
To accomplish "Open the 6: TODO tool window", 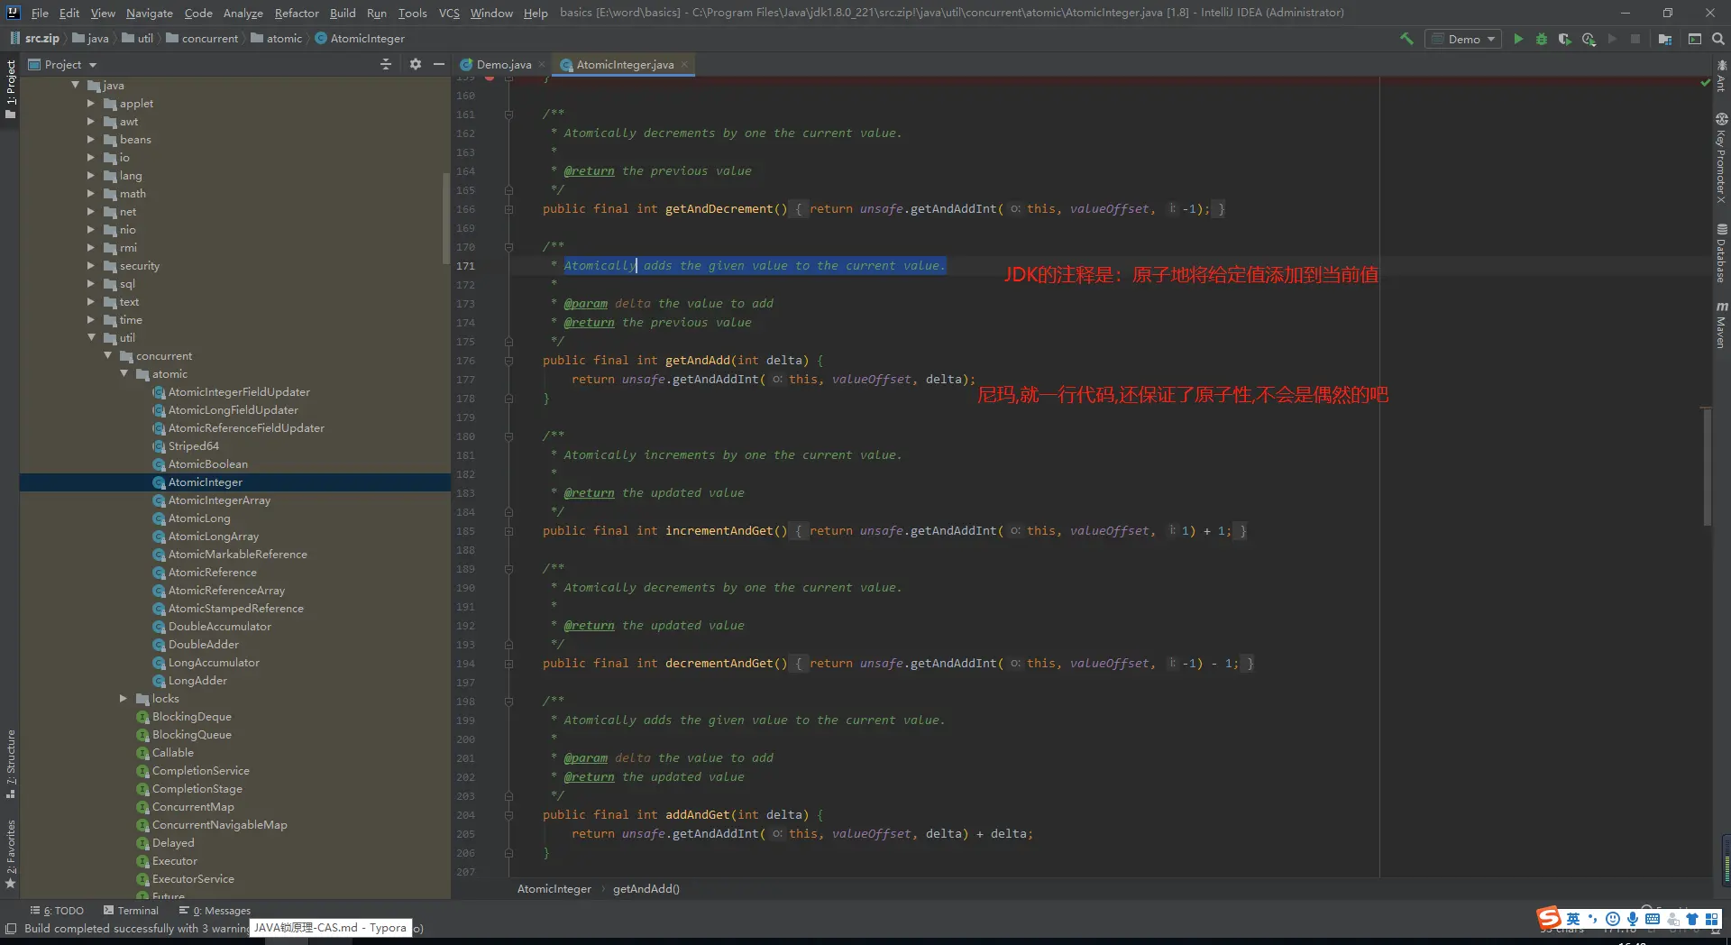I will [x=57, y=911].
